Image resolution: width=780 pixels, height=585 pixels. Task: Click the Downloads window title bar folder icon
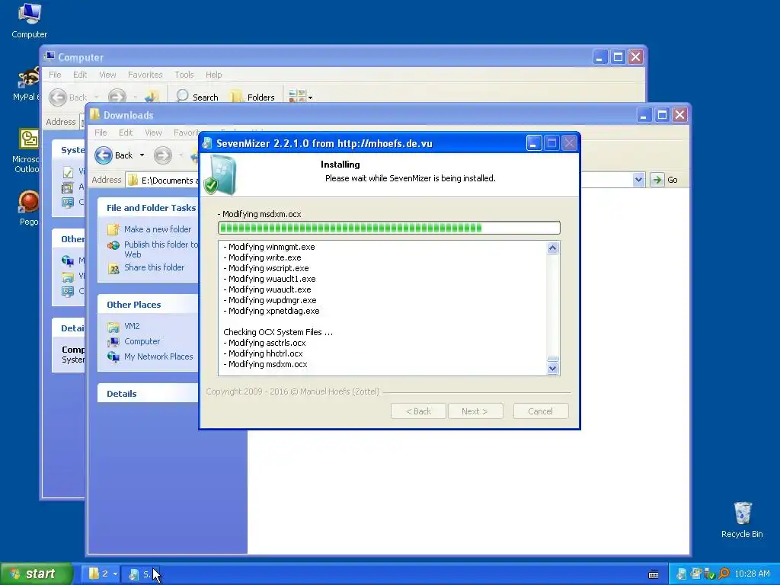(x=94, y=115)
